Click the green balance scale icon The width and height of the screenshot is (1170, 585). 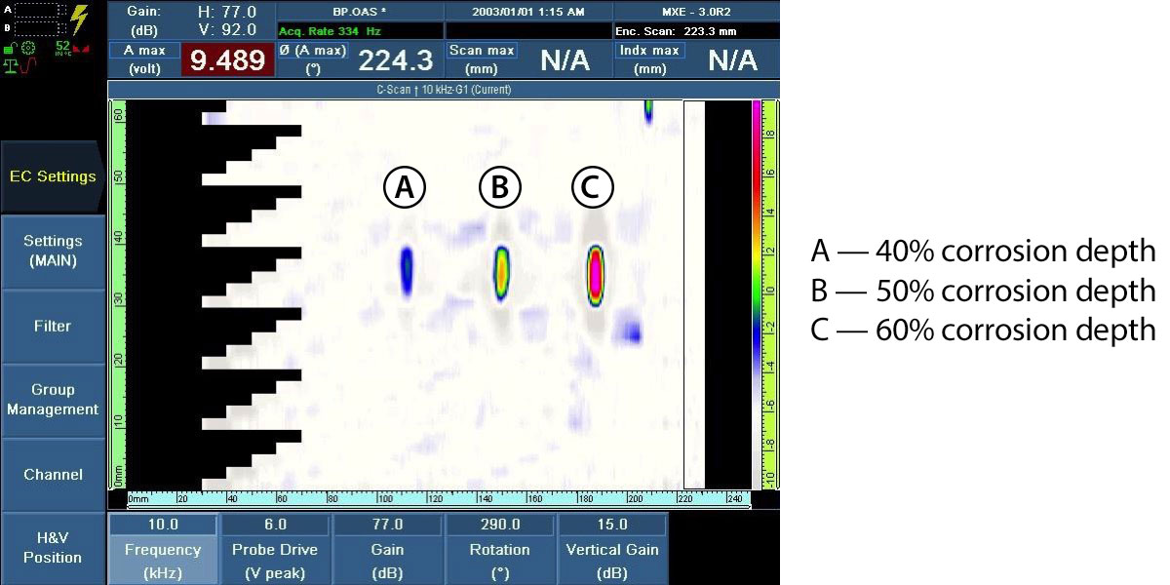pyautogui.click(x=11, y=66)
